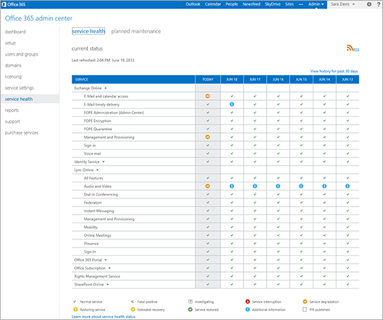
Task: Click View history for past 30 days
Action: coord(334,71)
